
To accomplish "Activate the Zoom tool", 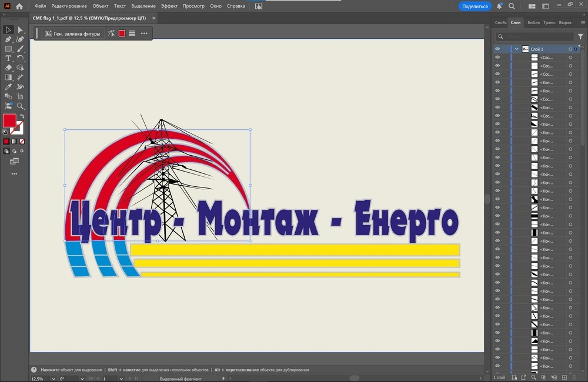I will (x=21, y=106).
